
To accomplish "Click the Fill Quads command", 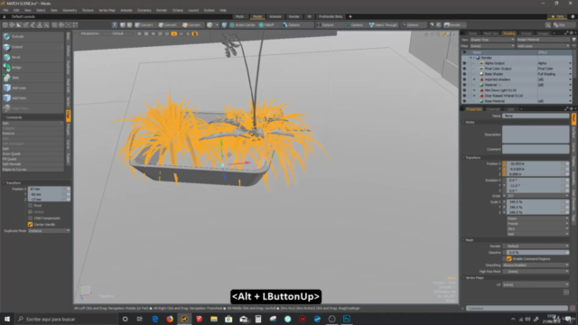I will [x=33, y=159].
